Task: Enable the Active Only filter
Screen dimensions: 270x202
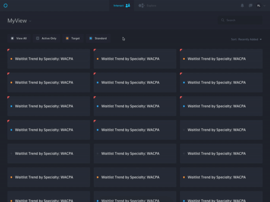Action: [46, 38]
